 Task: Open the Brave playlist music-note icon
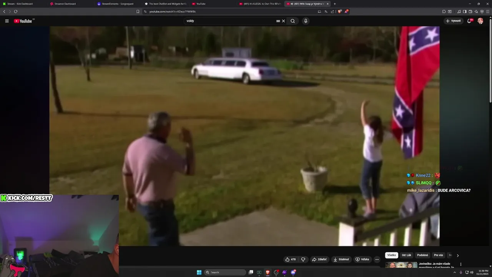(x=459, y=12)
